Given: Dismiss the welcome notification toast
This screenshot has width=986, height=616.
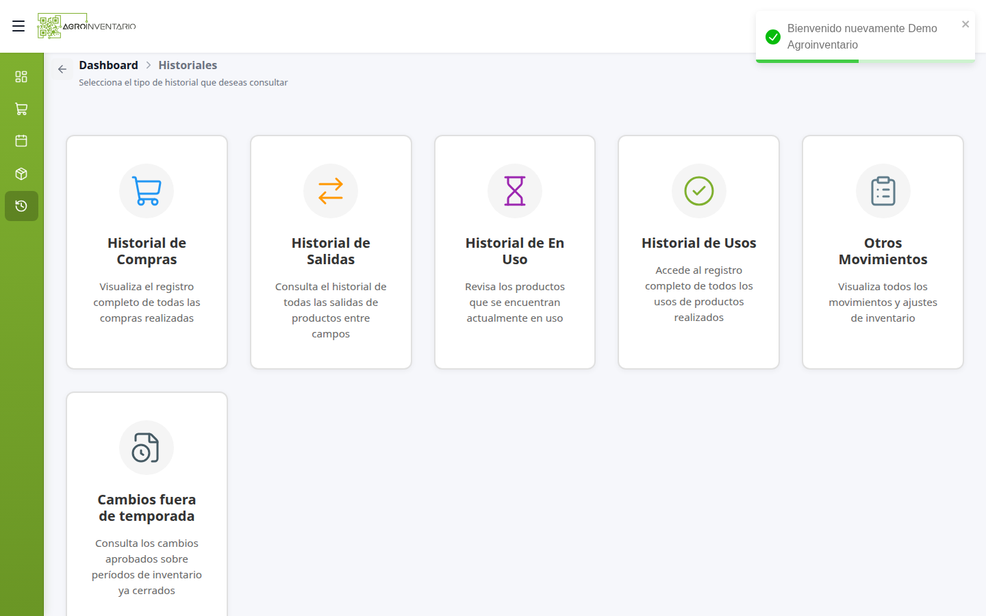Looking at the screenshot, I should click(x=965, y=24).
